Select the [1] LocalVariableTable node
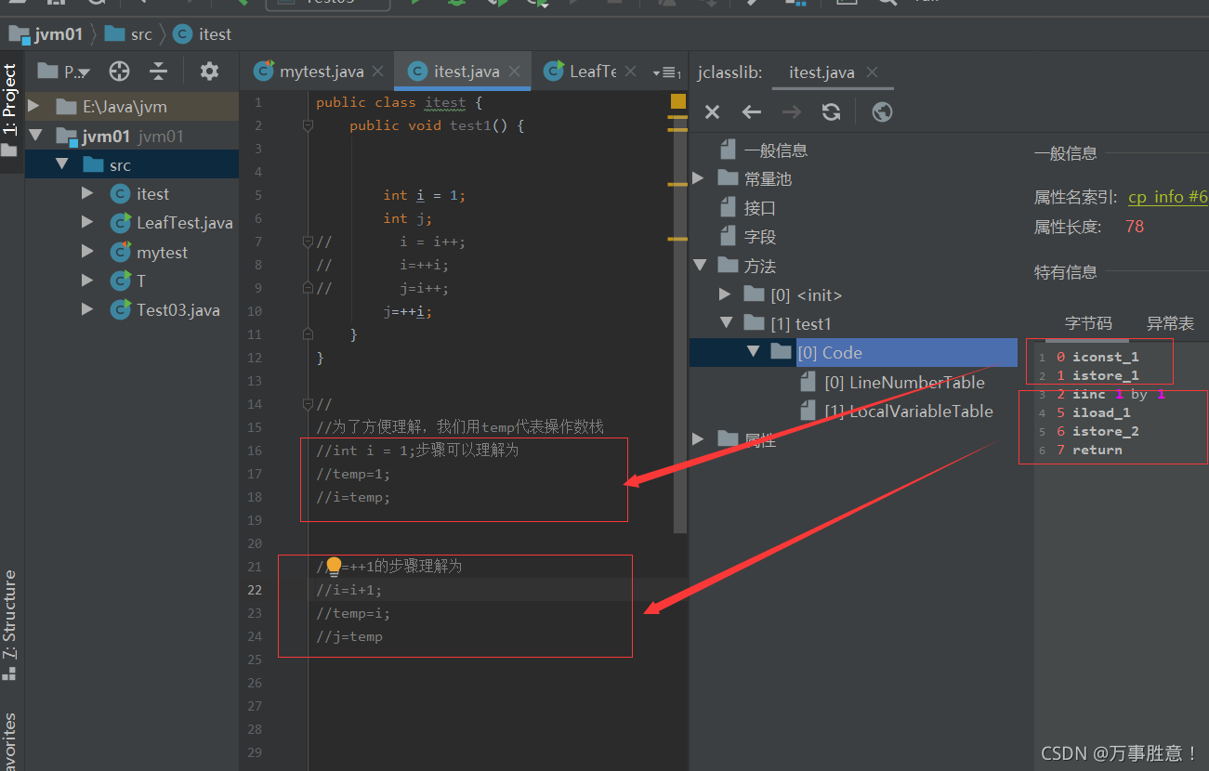The height and width of the screenshot is (771, 1209). click(896, 411)
